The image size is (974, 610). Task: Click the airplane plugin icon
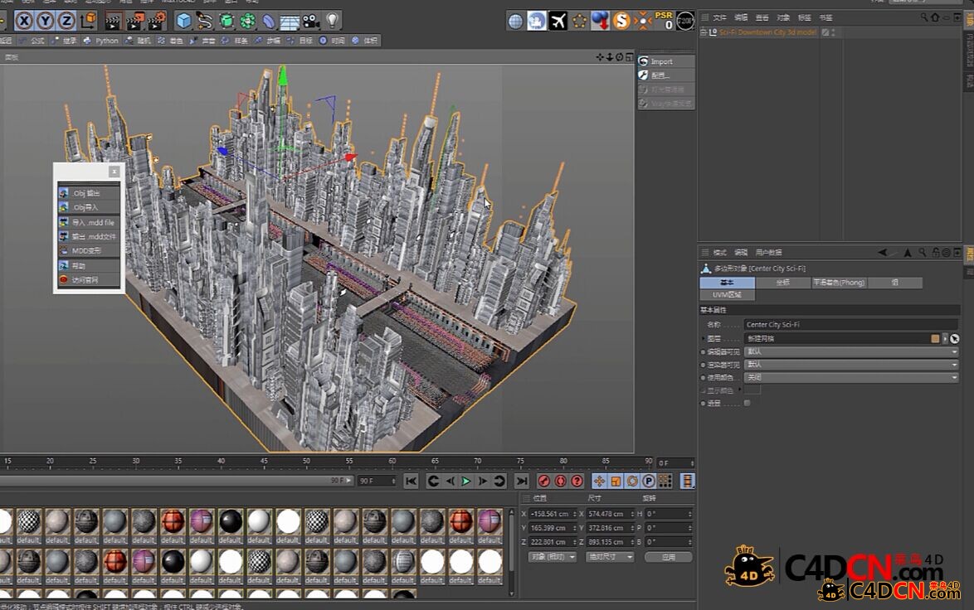[x=558, y=22]
